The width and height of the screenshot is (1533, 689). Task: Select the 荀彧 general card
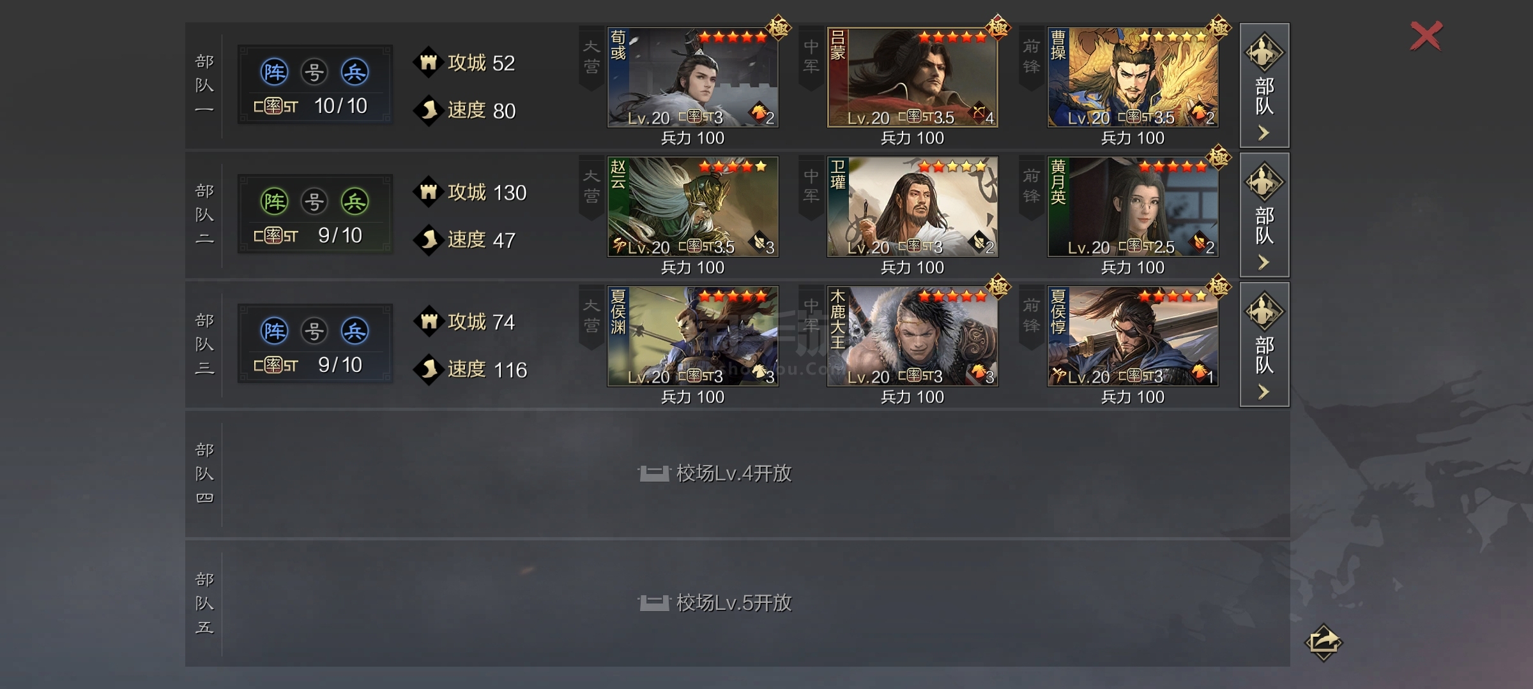pos(693,77)
